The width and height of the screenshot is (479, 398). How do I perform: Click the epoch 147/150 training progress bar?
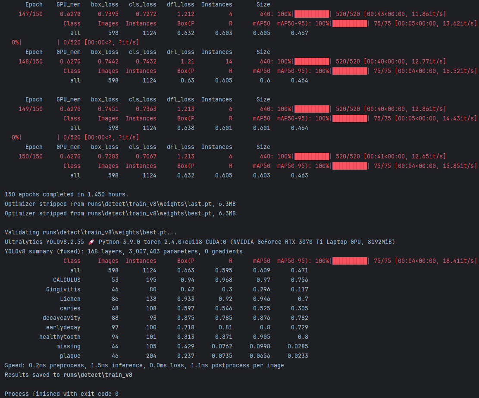tap(311, 14)
